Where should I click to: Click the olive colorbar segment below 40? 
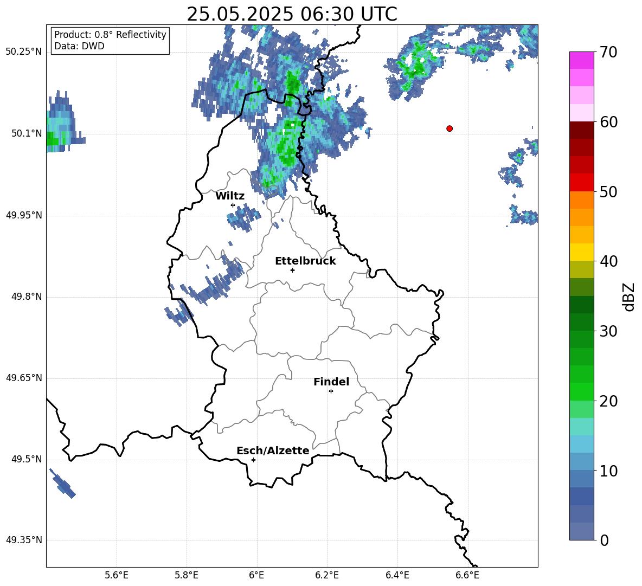click(x=582, y=269)
